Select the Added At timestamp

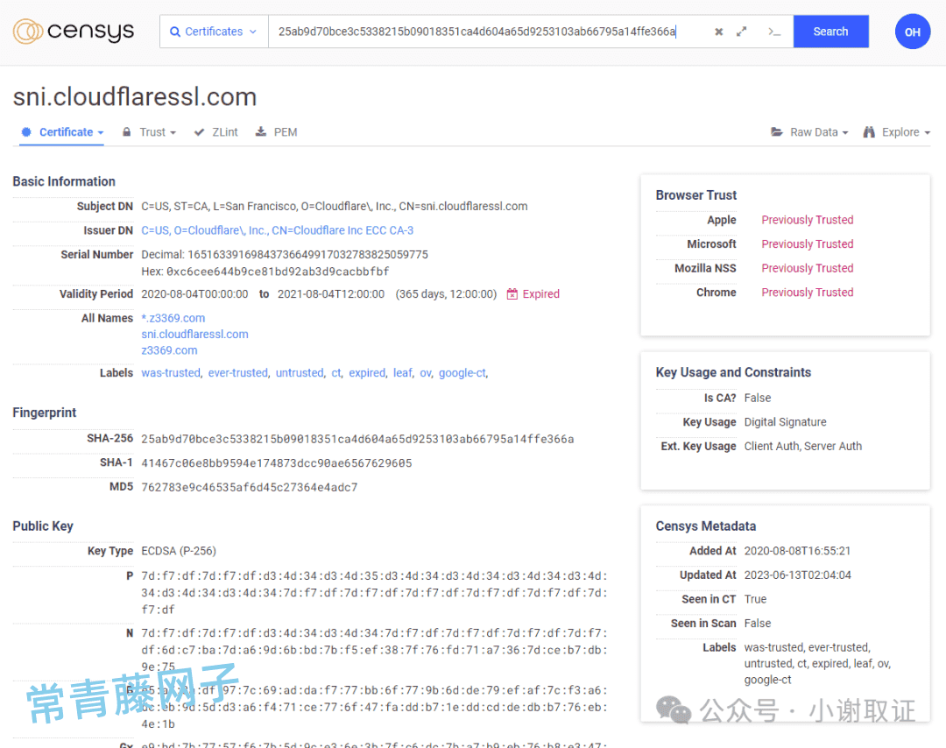[x=797, y=551]
